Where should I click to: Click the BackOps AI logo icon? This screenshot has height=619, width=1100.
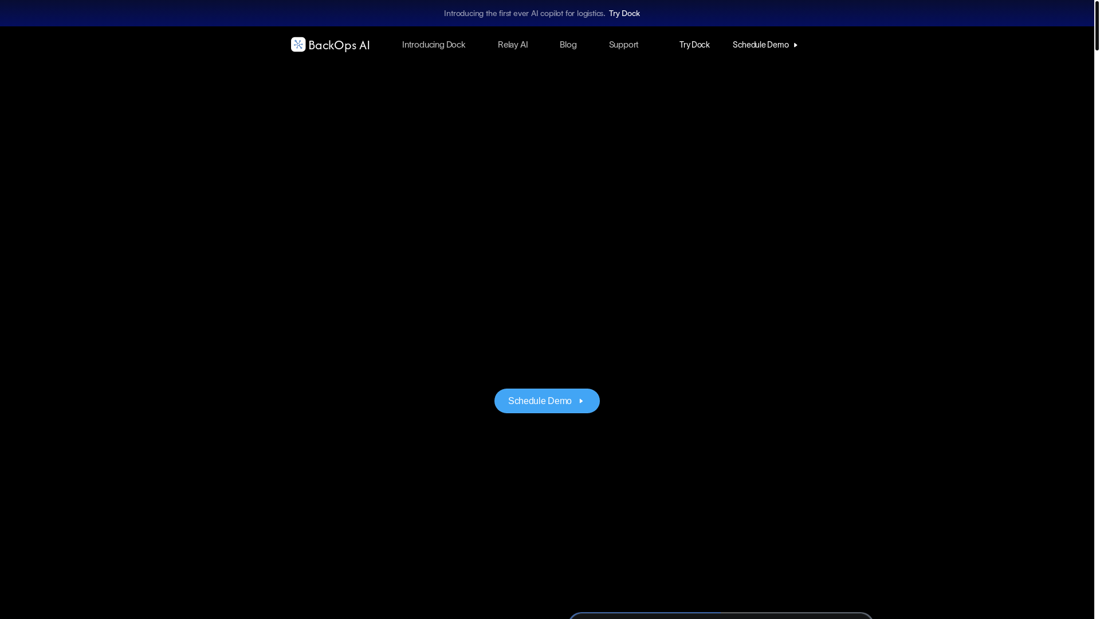pos(298,45)
